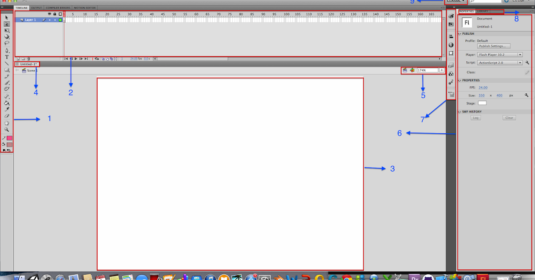The image size is (535, 280).
Task: Collapse the PUBLISH section
Action: pos(461,33)
